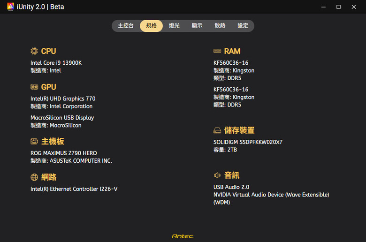
Task: Select SOLIDIGM SSDPFKKW020X7 drive name
Action: (248, 142)
